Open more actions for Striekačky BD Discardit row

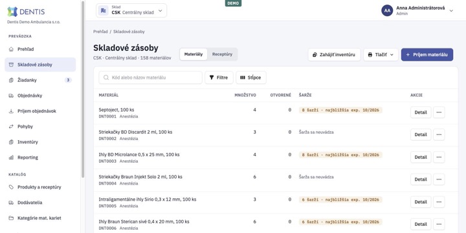[439, 135]
